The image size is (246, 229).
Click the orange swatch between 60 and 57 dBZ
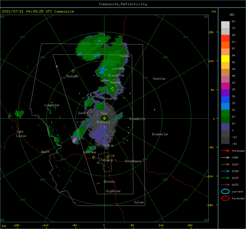225,45
